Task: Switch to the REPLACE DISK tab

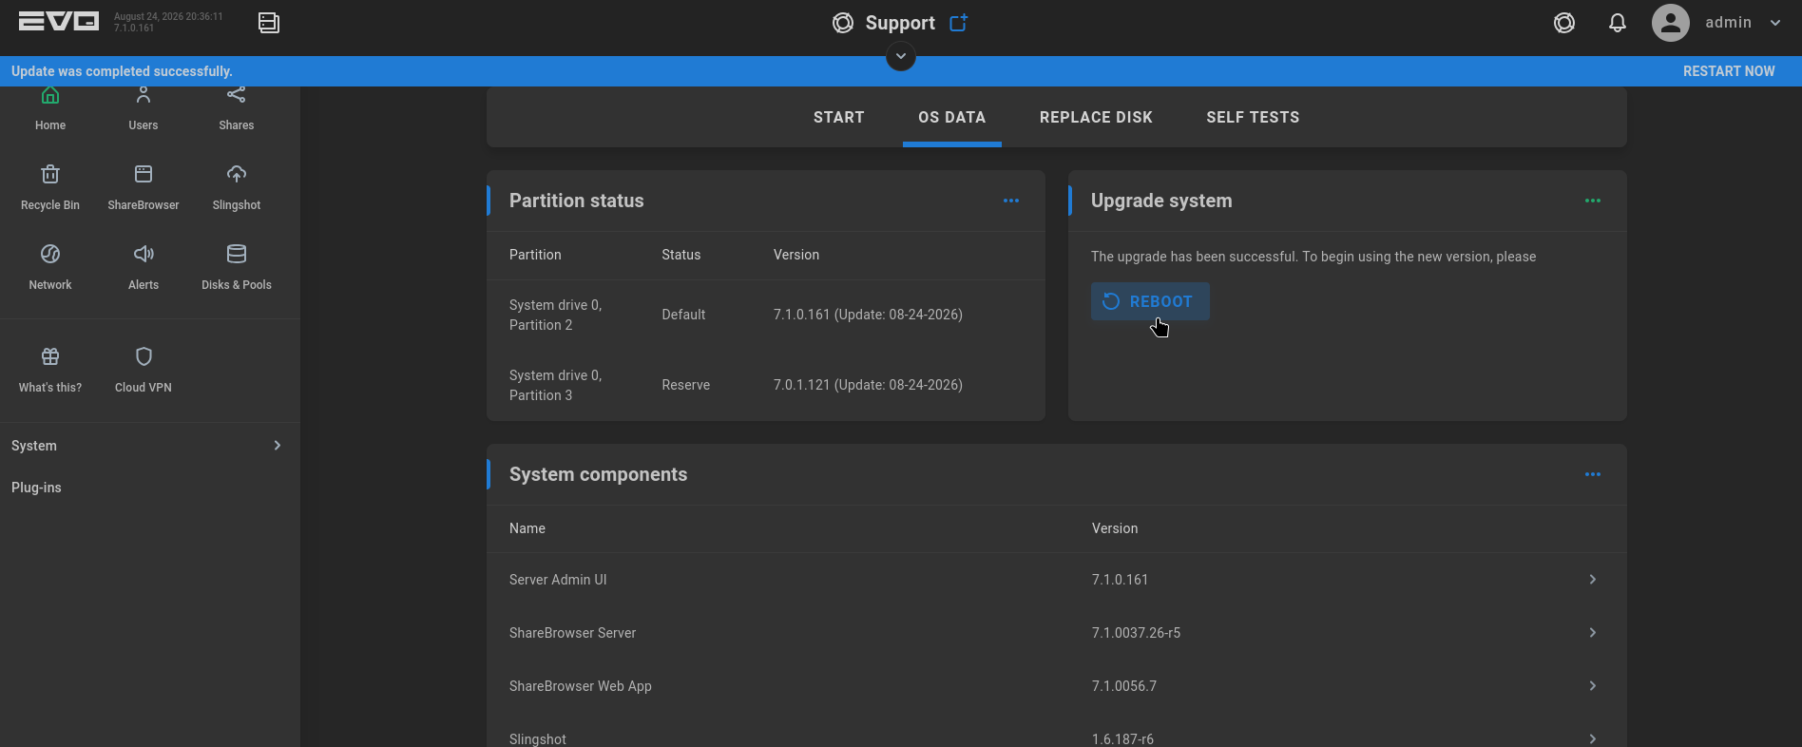Action: (1096, 117)
